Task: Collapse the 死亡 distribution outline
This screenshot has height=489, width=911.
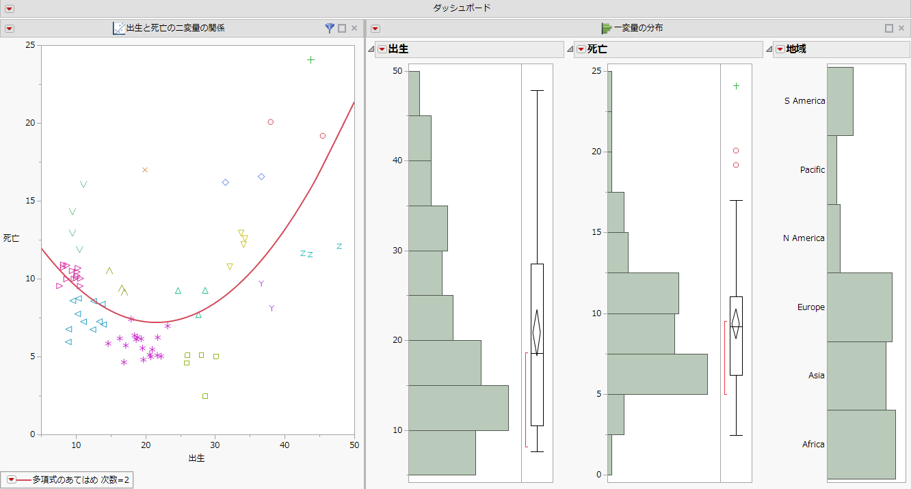Action: (x=569, y=50)
